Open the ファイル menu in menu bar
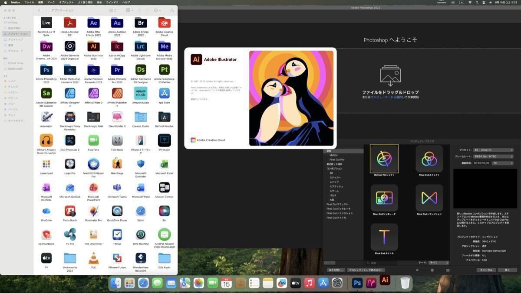Image resolution: width=521 pixels, height=293 pixels. pos(29,2)
